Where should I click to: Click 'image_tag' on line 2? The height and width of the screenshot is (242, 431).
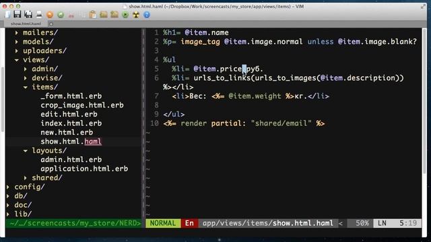click(201, 42)
